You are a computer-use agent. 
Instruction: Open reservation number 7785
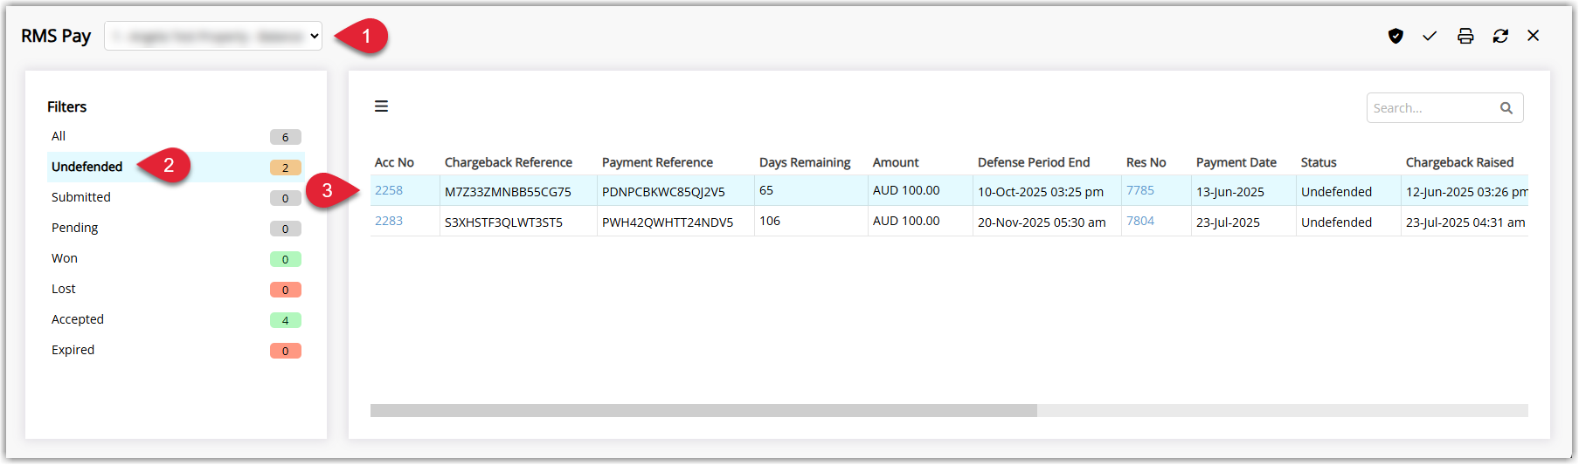[1140, 190]
